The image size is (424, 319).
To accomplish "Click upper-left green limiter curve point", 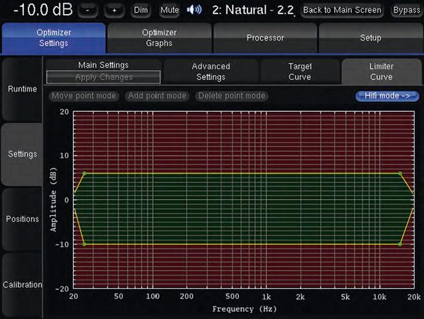I will click(x=84, y=174).
